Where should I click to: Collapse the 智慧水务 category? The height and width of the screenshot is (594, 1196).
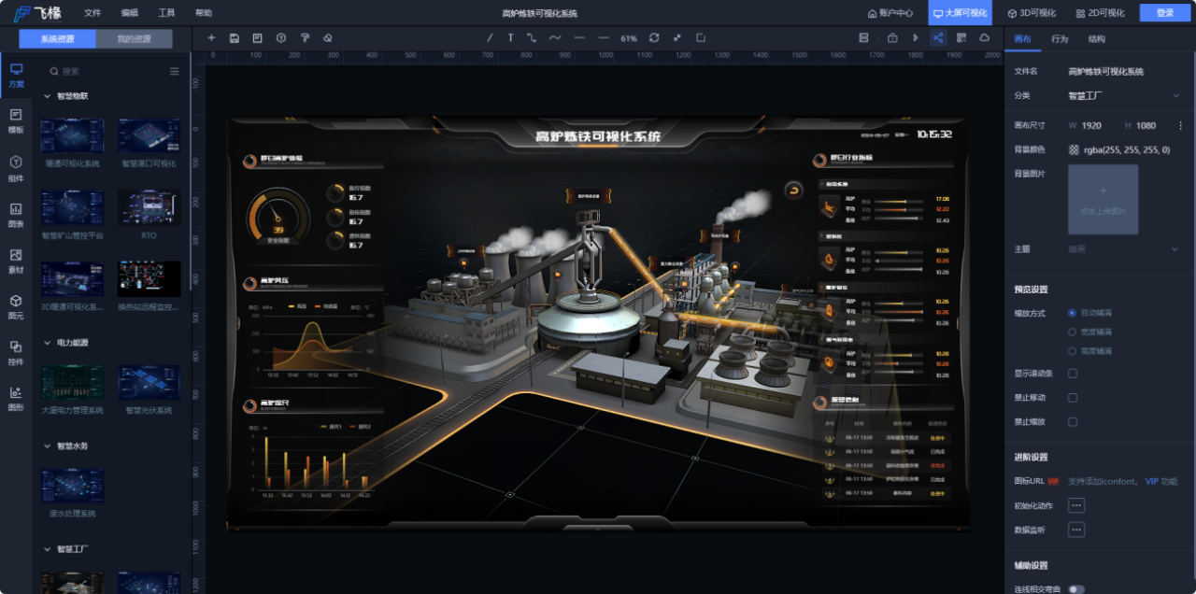[x=47, y=445]
